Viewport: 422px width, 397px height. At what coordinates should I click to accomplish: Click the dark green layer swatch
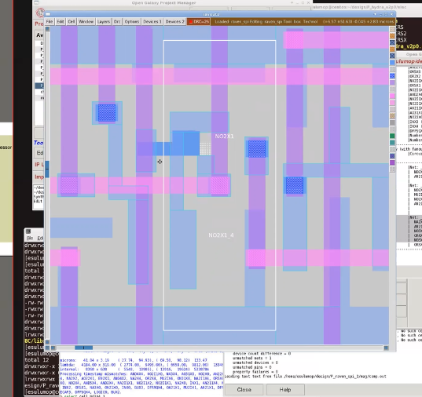click(x=392, y=136)
